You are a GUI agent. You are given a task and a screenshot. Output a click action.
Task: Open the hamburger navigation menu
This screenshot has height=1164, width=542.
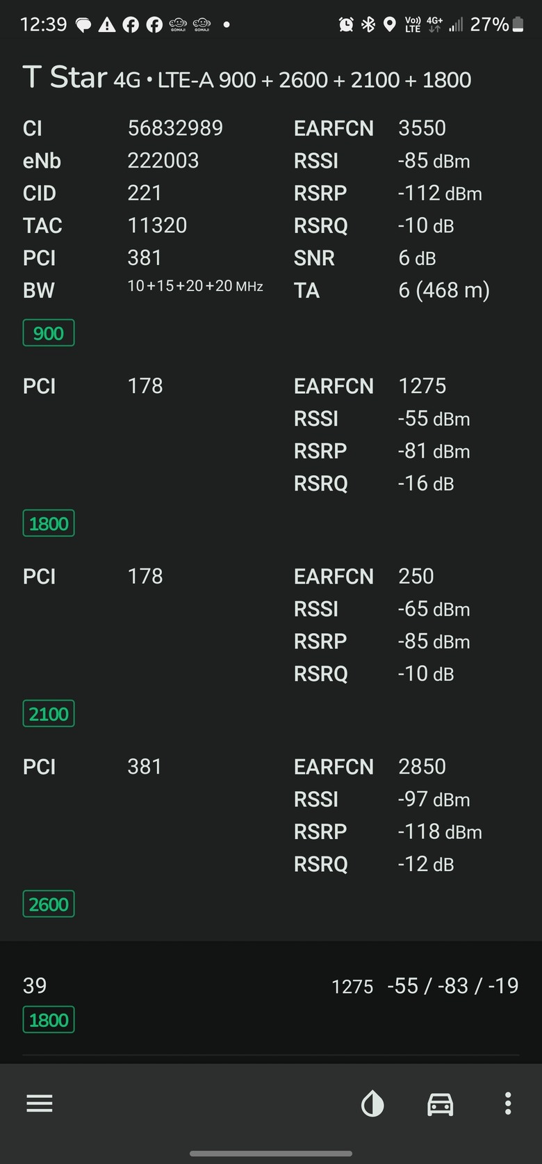click(x=40, y=1103)
